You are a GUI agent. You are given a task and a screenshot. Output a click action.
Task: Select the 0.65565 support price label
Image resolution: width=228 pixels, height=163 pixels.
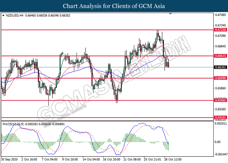tap(221, 100)
